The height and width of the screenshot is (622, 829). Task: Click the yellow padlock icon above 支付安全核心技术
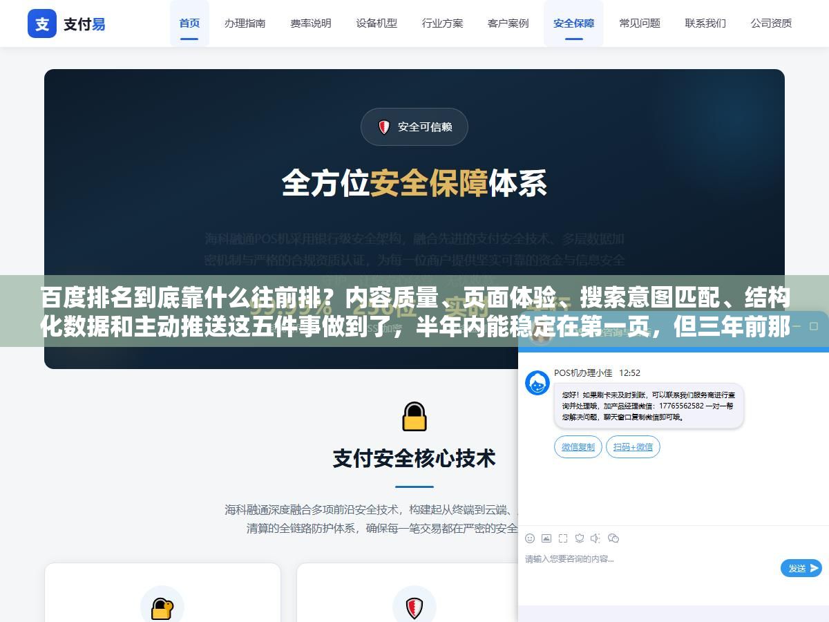(414, 416)
